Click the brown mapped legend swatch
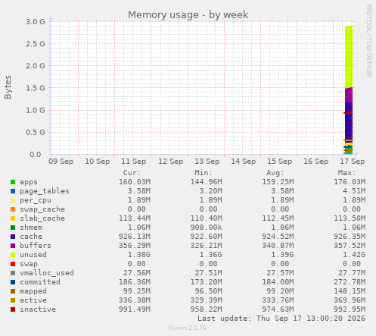This screenshot has width=376, height=336. pos(13,291)
